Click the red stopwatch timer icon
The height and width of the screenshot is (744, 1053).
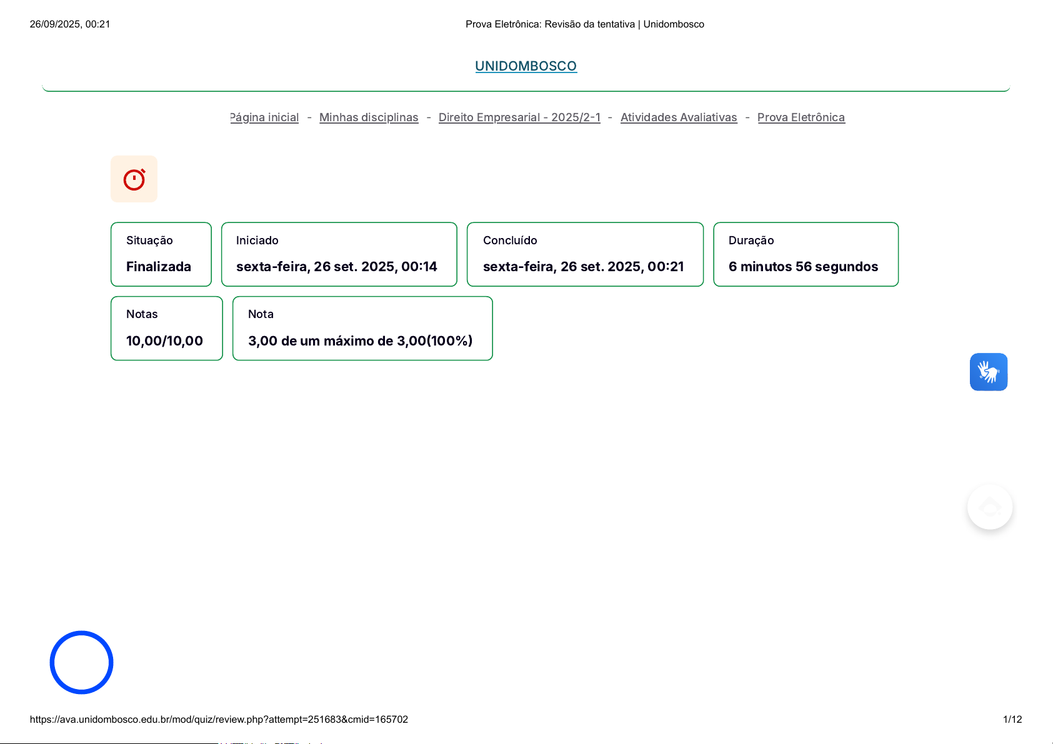pyautogui.click(x=134, y=179)
